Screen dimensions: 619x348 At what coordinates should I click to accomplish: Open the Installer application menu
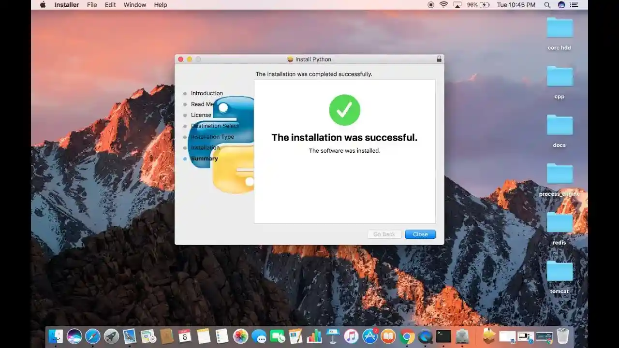[67, 5]
